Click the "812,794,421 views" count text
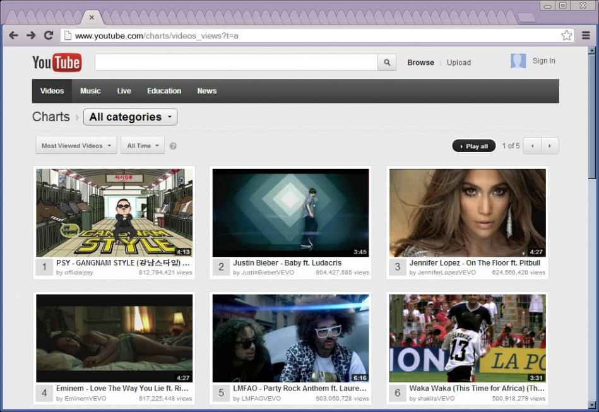 [165, 273]
